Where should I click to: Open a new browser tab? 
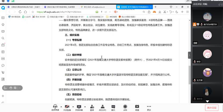tap(156, 7)
